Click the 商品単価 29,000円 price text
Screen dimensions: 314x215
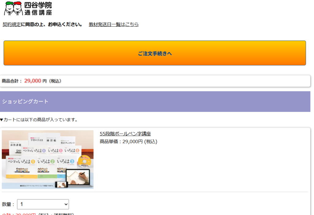click(x=128, y=142)
